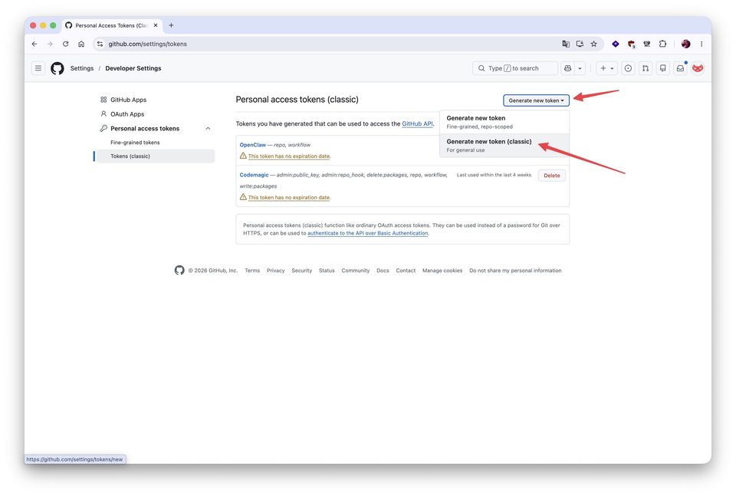Go back with the browser back arrow

coord(34,44)
